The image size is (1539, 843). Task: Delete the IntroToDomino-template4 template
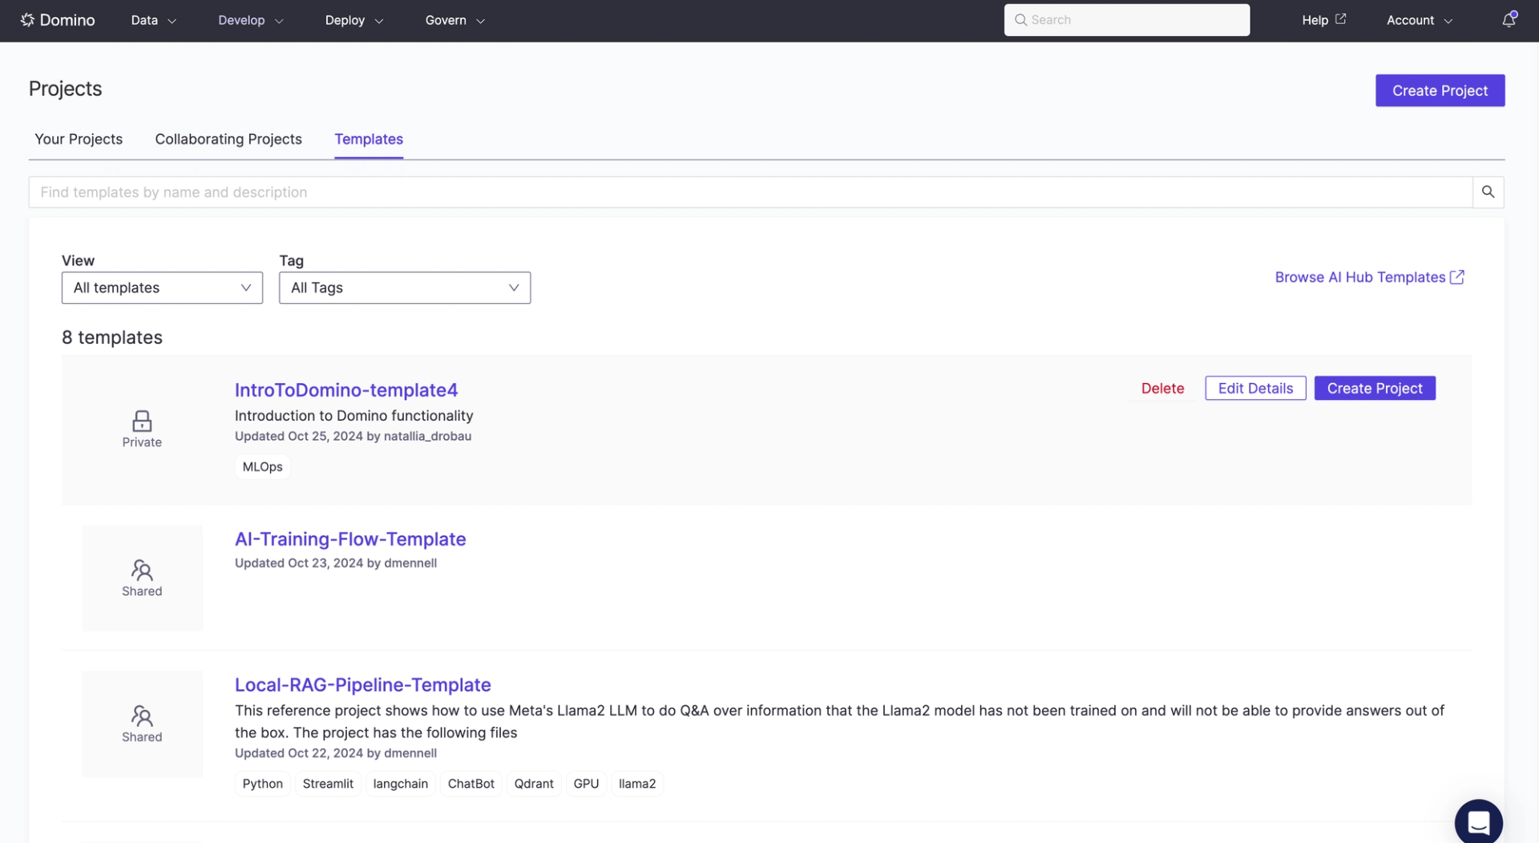tap(1162, 388)
